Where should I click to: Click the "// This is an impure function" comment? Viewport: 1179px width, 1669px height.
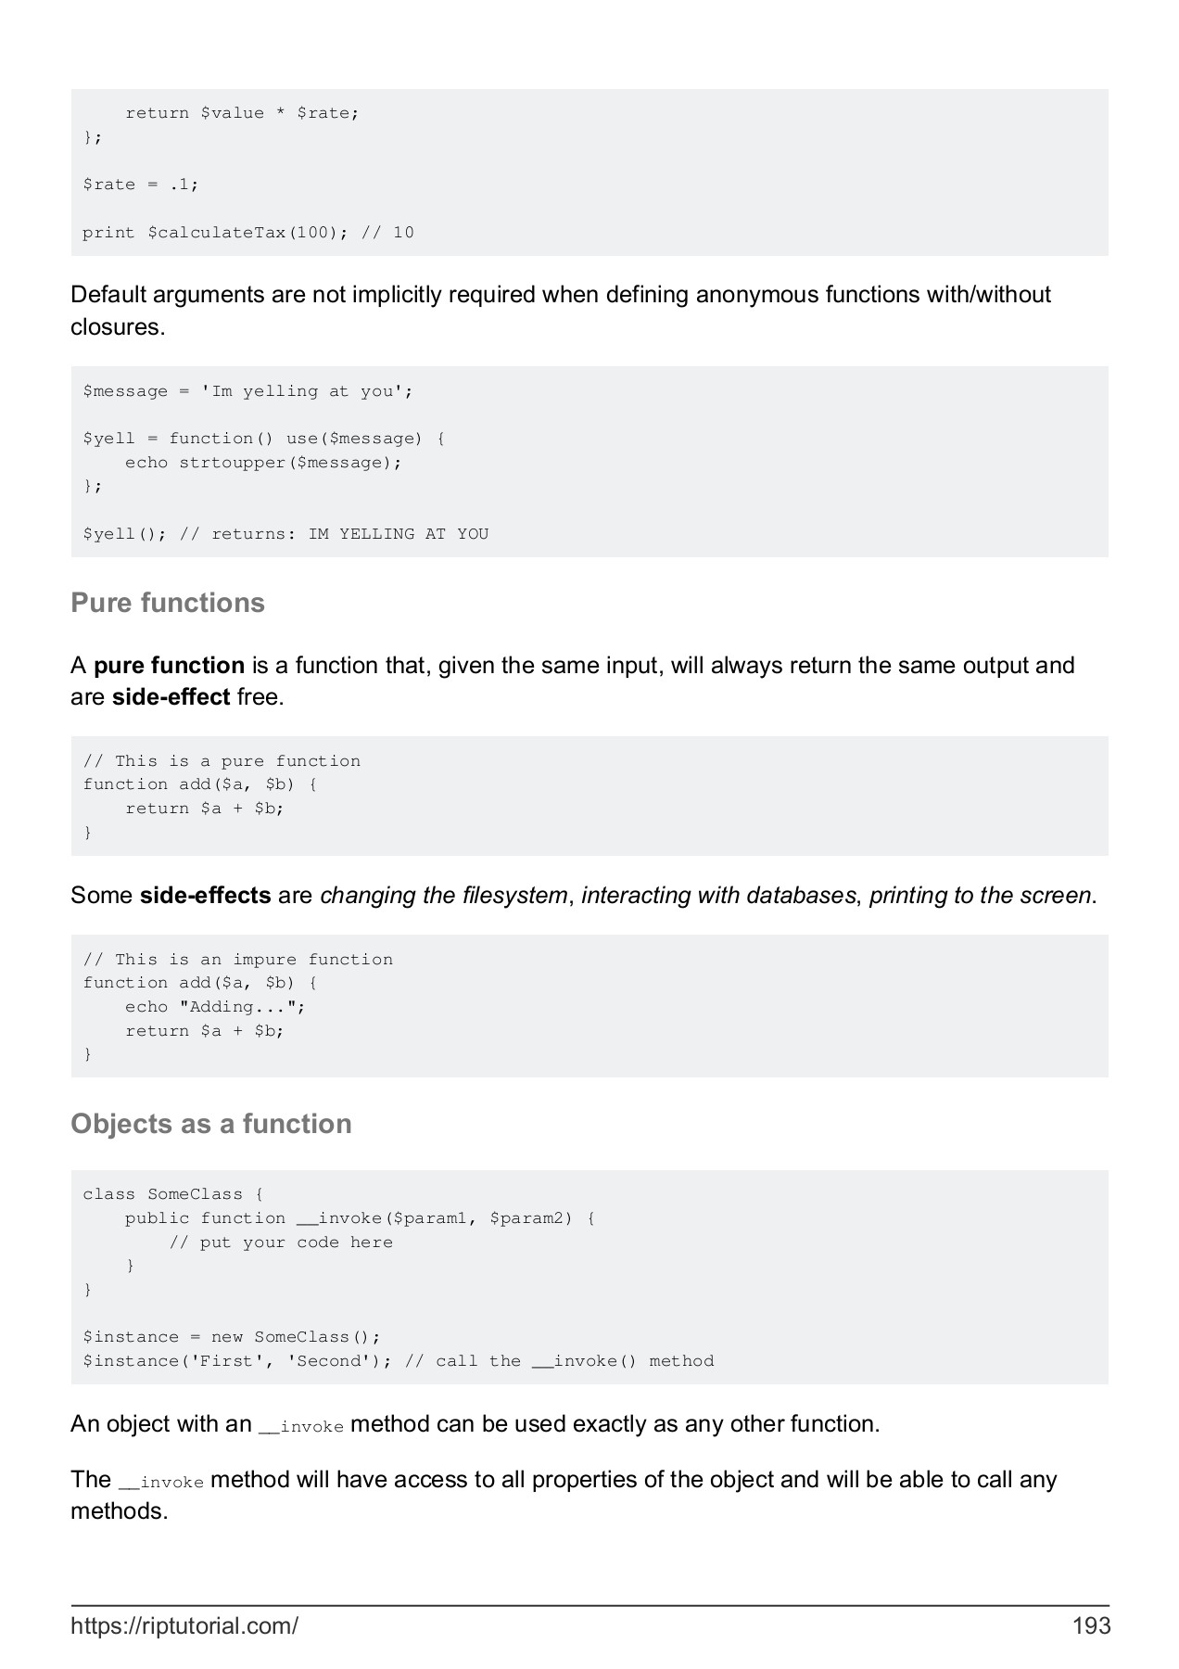click(x=237, y=960)
